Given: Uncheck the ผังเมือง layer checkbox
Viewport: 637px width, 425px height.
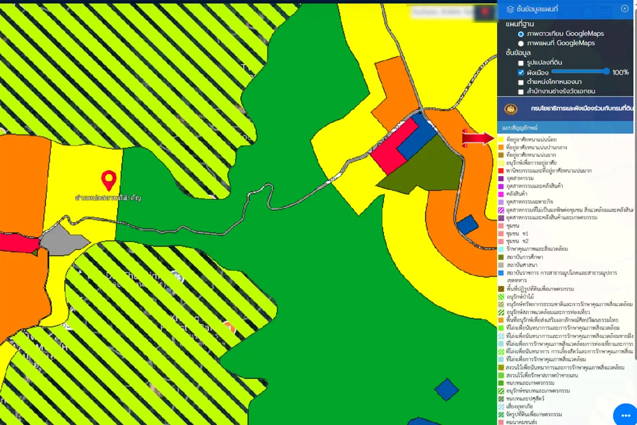Looking at the screenshot, I should click(521, 73).
